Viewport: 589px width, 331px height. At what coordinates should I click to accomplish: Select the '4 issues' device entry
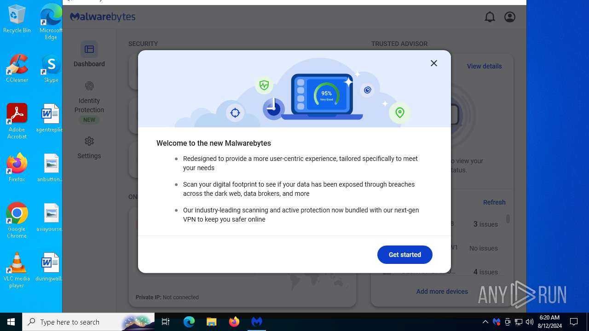tap(485, 272)
